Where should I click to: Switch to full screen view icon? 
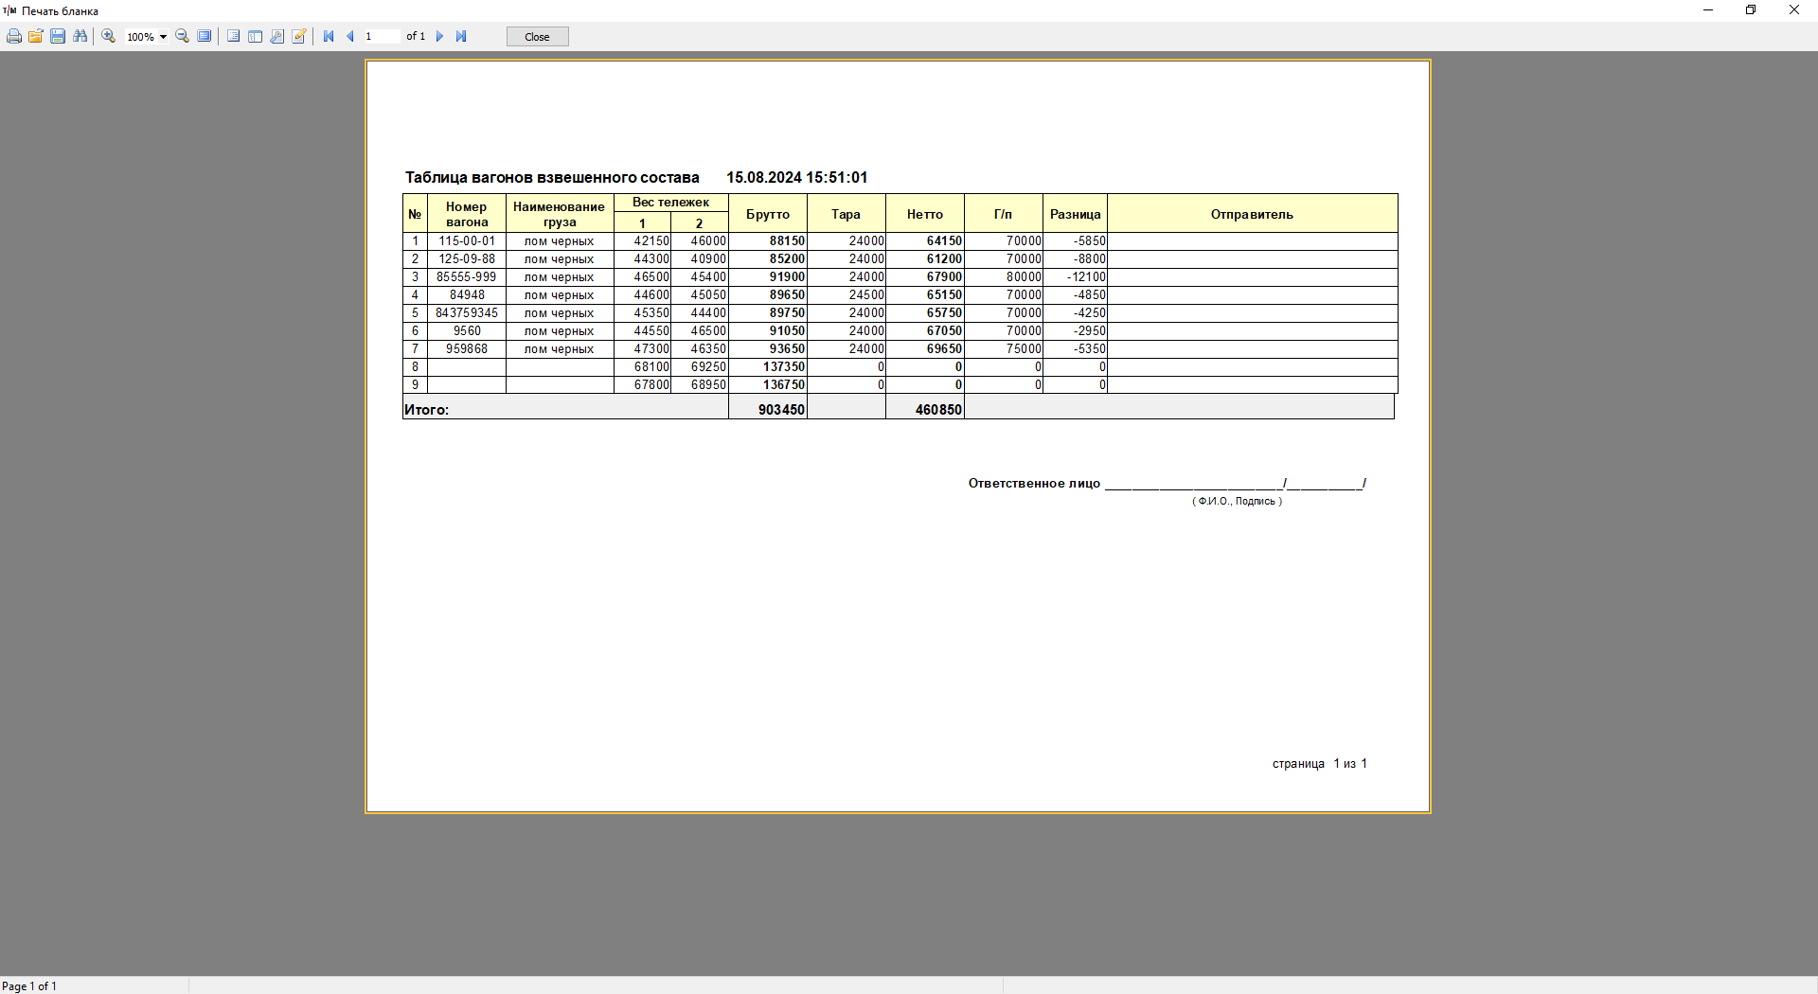pos(205,37)
